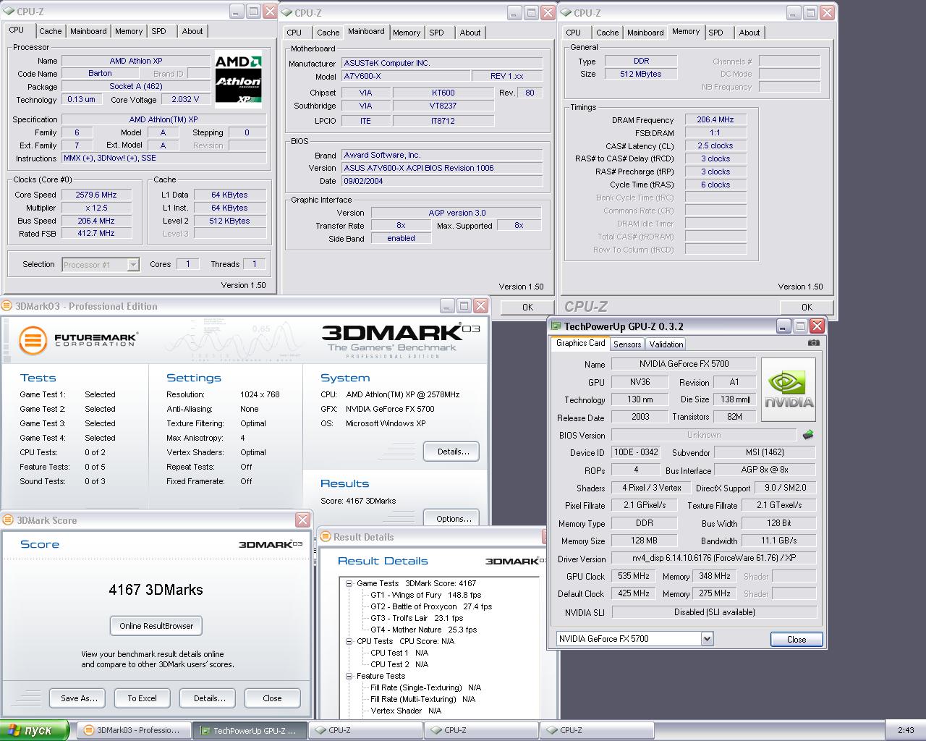Click the Core Speed value 2579.6 MHz
The height and width of the screenshot is (741, 926).
[x=96, y=195]
